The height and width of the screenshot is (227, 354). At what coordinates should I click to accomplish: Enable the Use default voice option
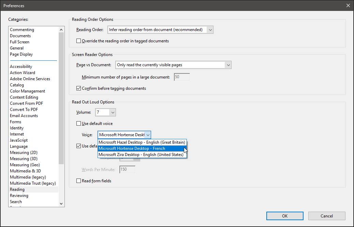point(78,123)
